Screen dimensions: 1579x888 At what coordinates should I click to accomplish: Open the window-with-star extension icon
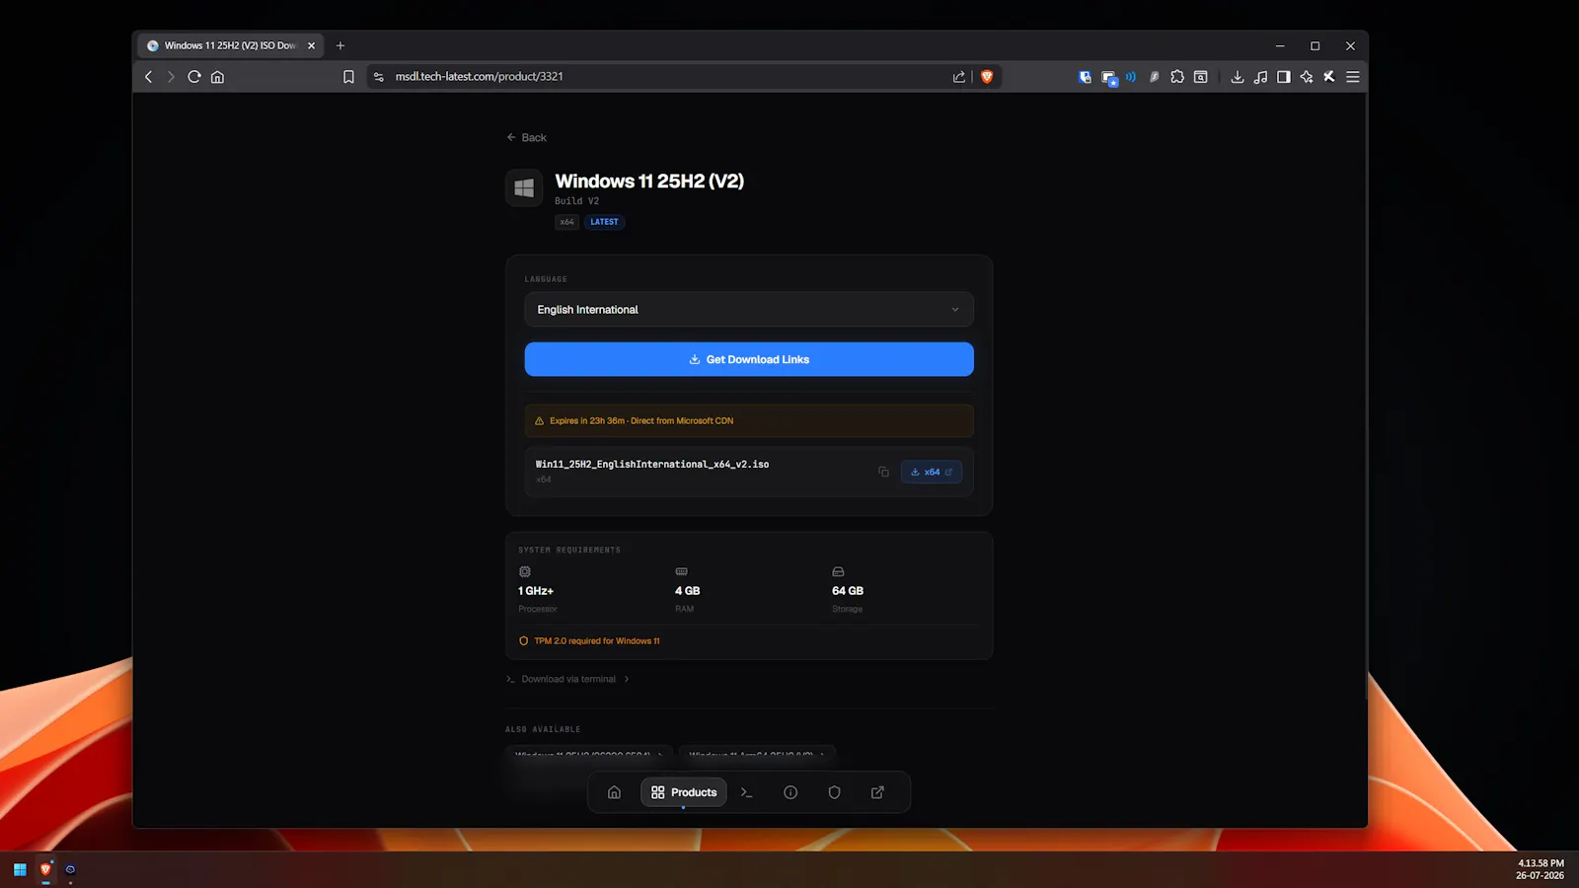(1109, 78)
